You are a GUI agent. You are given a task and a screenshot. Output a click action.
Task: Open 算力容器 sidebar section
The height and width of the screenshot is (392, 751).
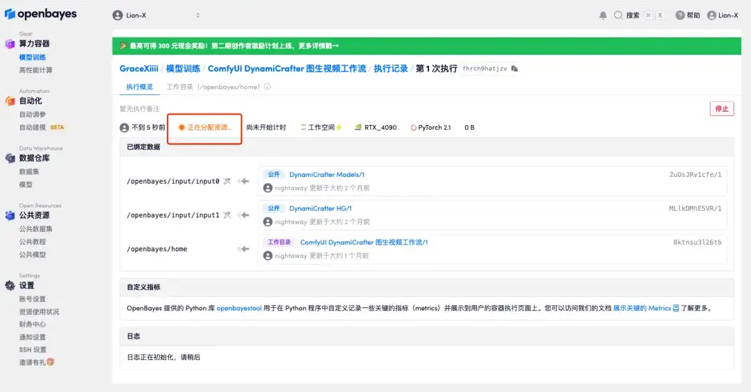pyautogui.click(x=35, y=44)
